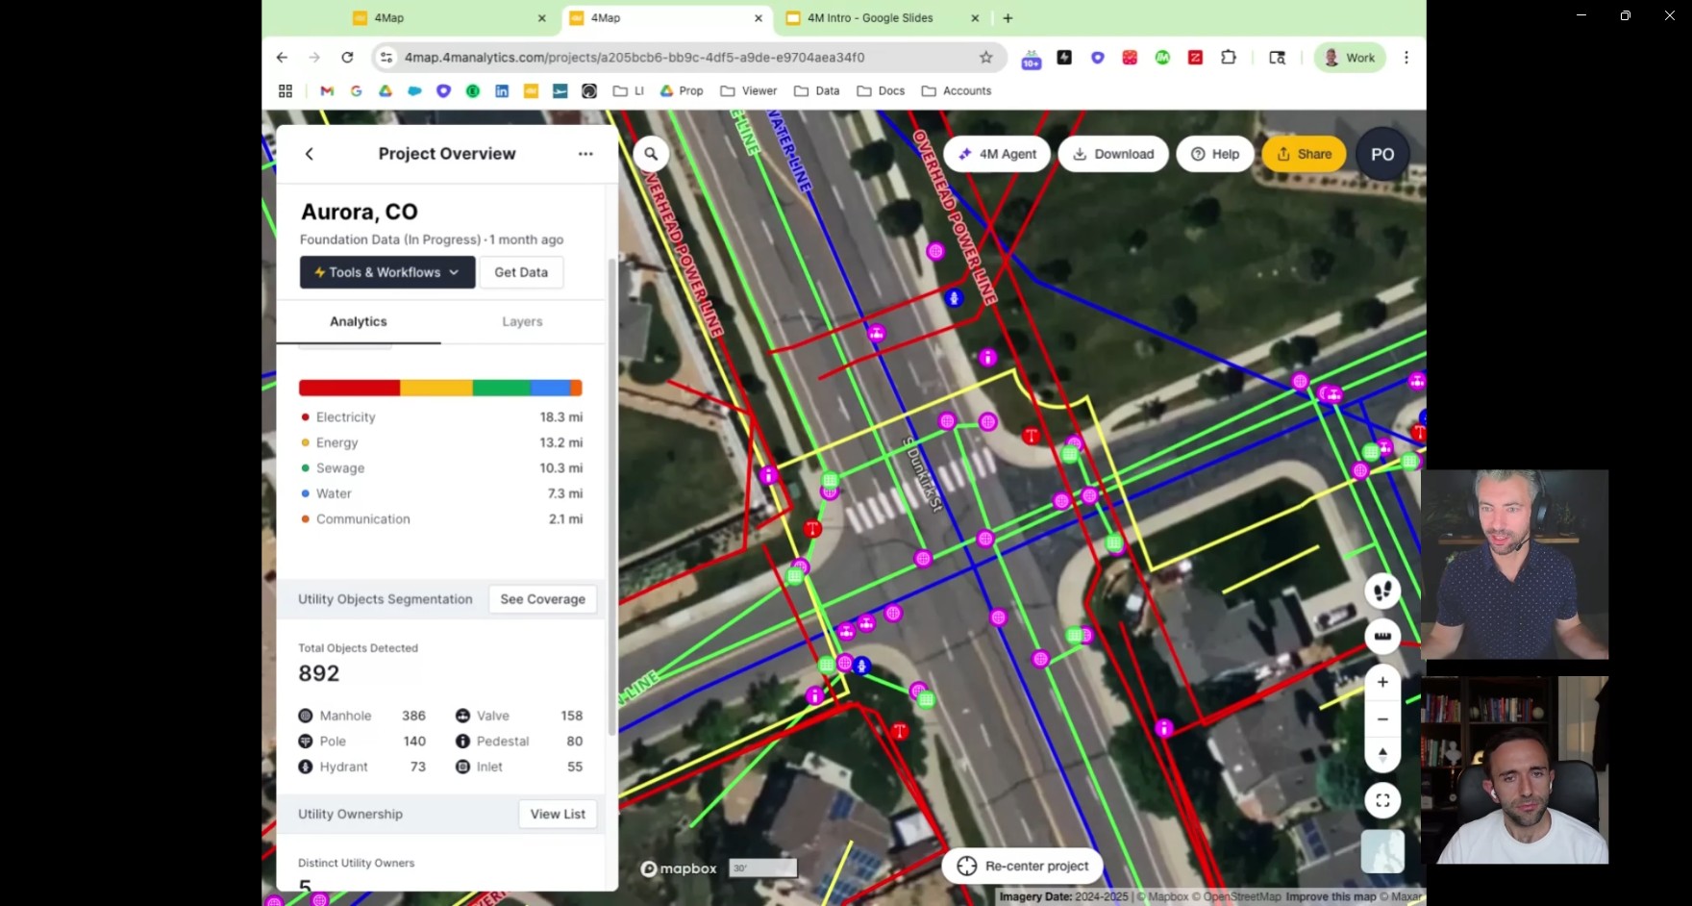Bookmark this page with the star icon

[985, 58]
